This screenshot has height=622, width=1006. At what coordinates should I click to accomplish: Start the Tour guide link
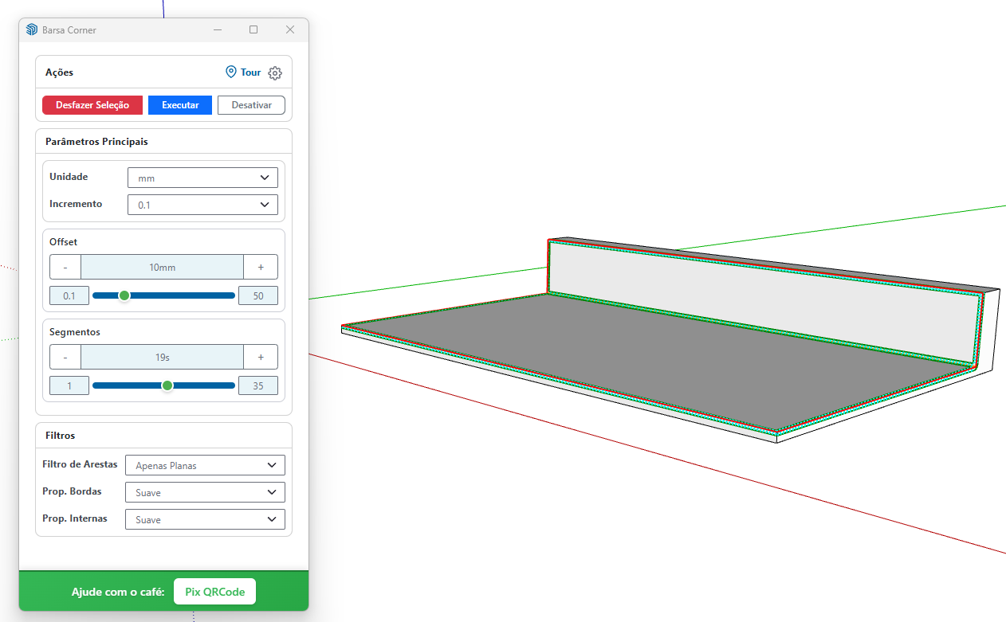click(244, 72)
